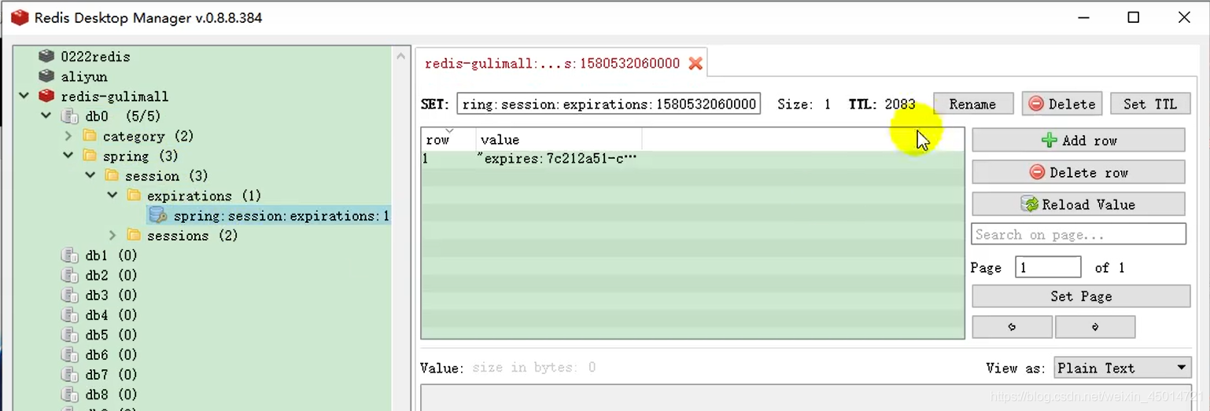Click the Set TTL button
The height and width of the screenshot is (411, 1210).
pyautogui.click(x=1149, y=104)
